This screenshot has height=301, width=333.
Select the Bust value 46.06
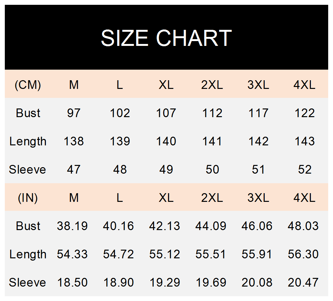(x=257, y=226)
